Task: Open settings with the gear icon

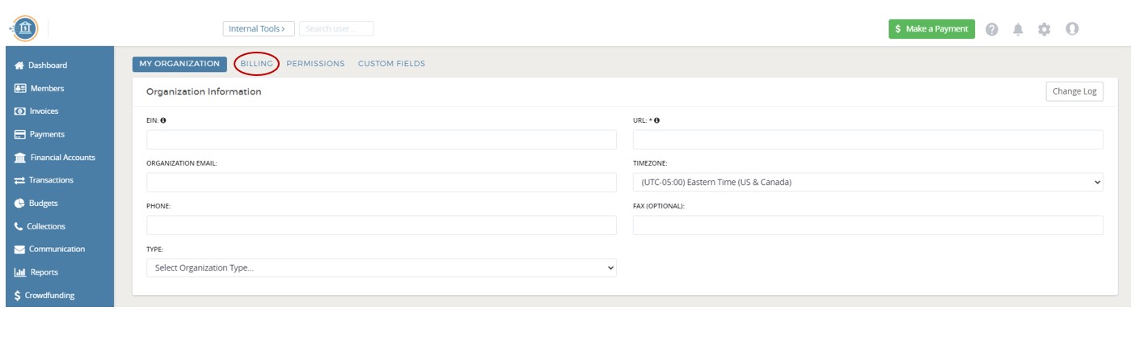Action: click(1044, 29)
